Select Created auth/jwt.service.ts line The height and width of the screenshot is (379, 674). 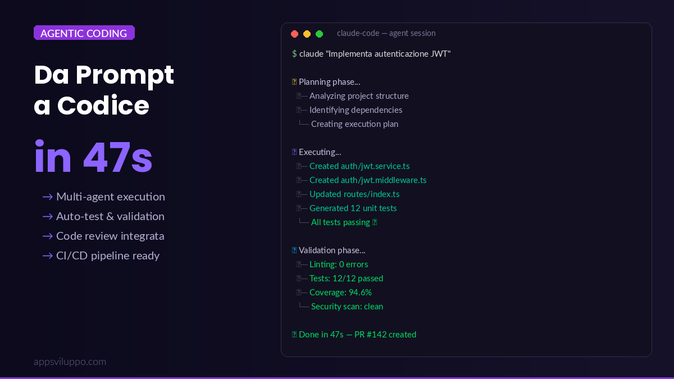359,166
